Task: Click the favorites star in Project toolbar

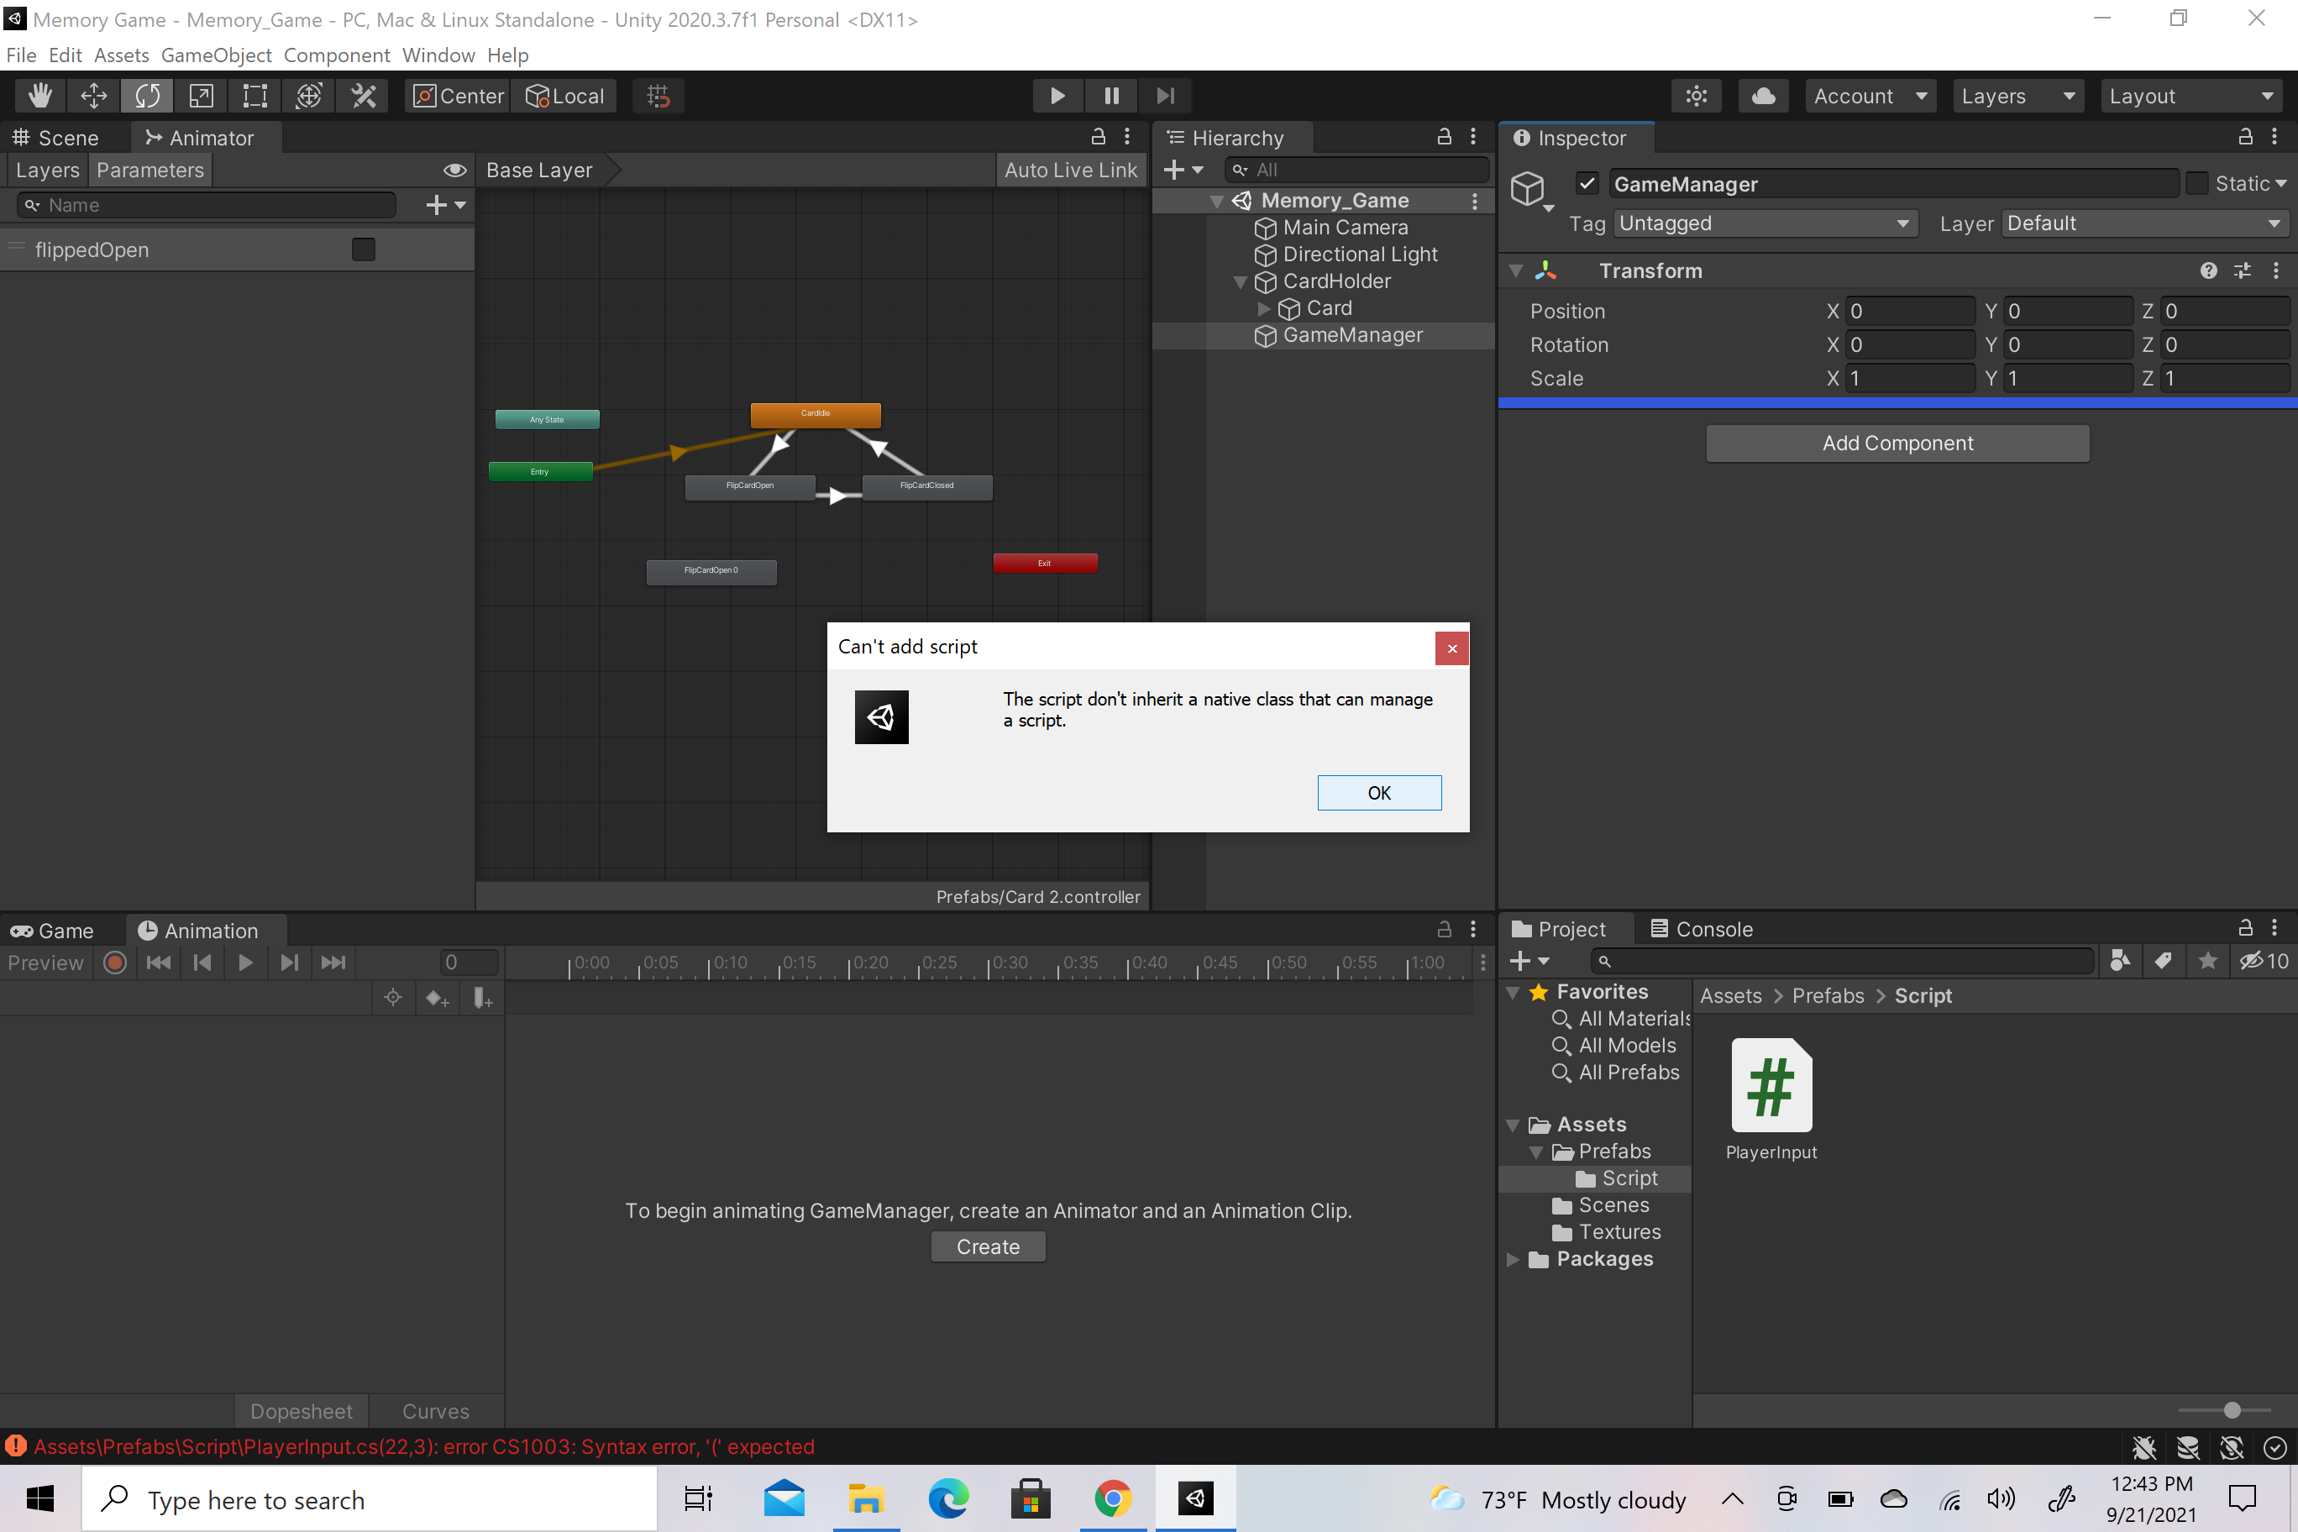Action: [2208, 962]
